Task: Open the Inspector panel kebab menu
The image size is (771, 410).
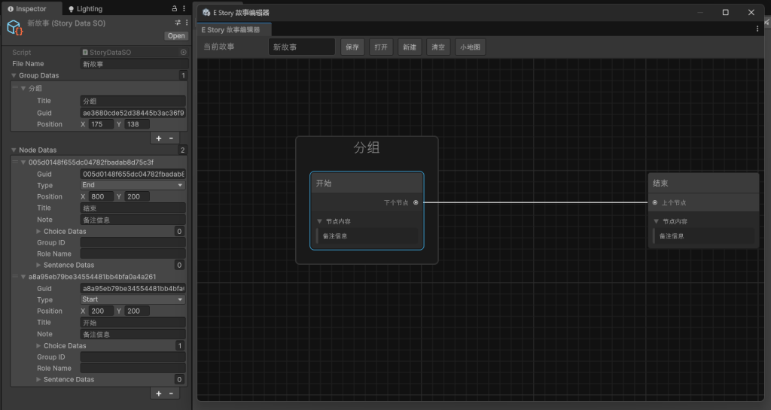Action: pos(184,9)
